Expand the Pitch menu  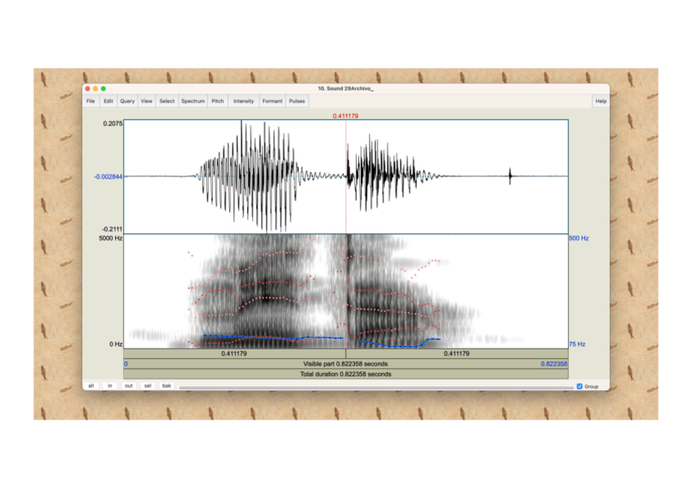pos(218,101)
